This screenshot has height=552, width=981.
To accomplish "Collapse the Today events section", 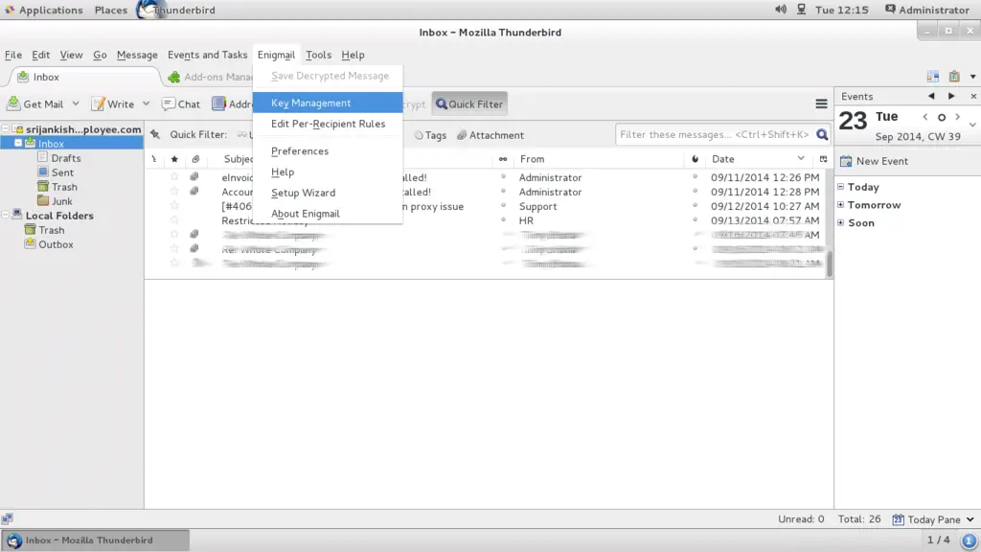I will tap(841, 187).
